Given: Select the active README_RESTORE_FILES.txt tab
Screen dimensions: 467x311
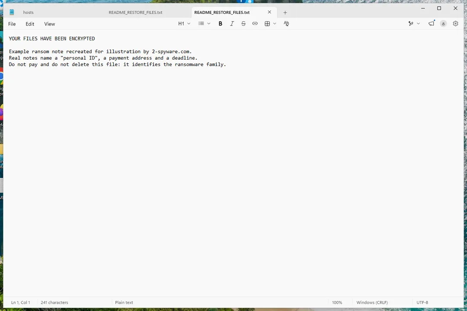Looking at the screenshot, I should pyautogui.click(x=222, y=13).
